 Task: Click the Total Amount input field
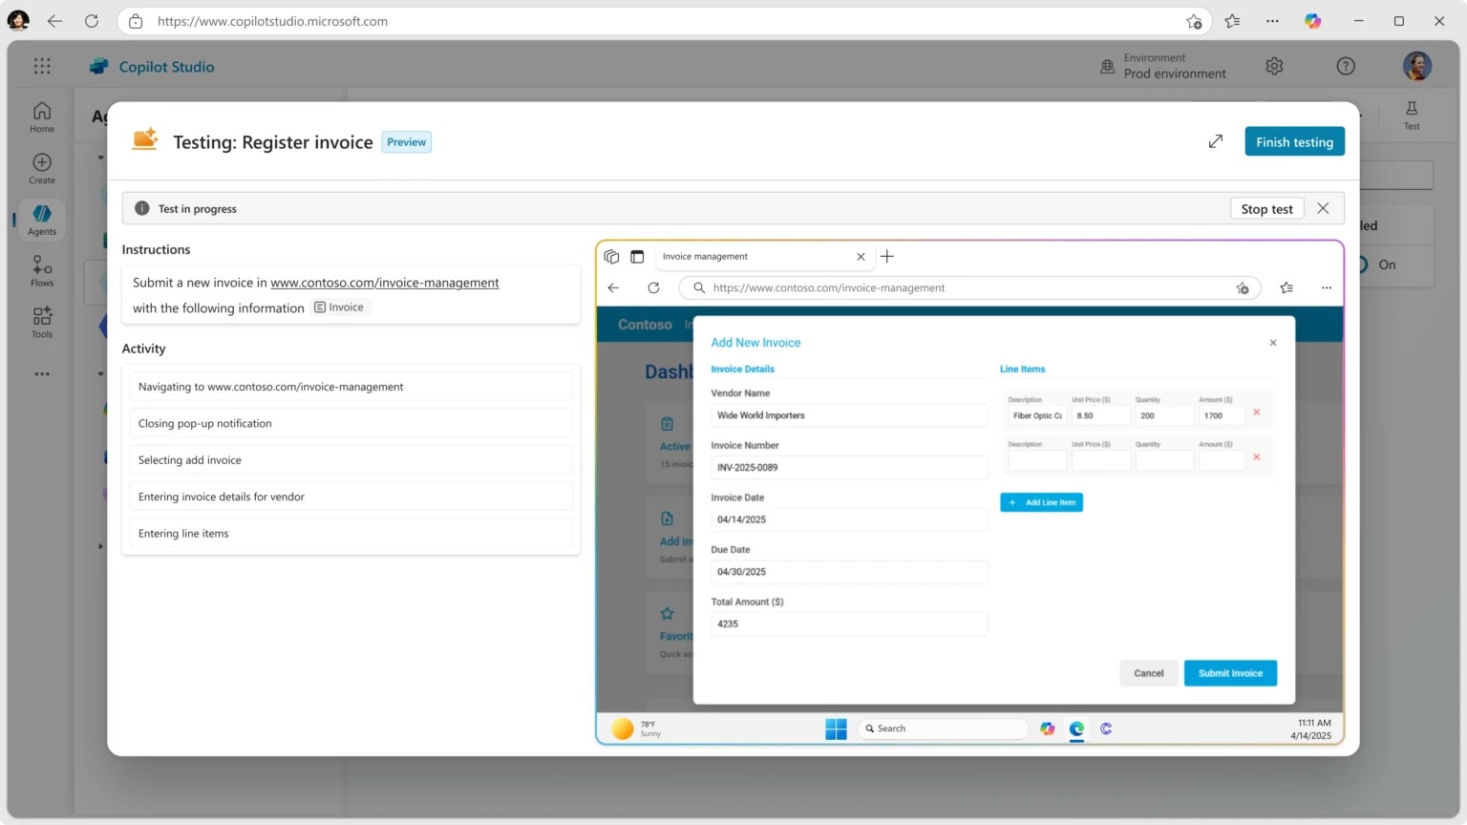pos(848,624)
